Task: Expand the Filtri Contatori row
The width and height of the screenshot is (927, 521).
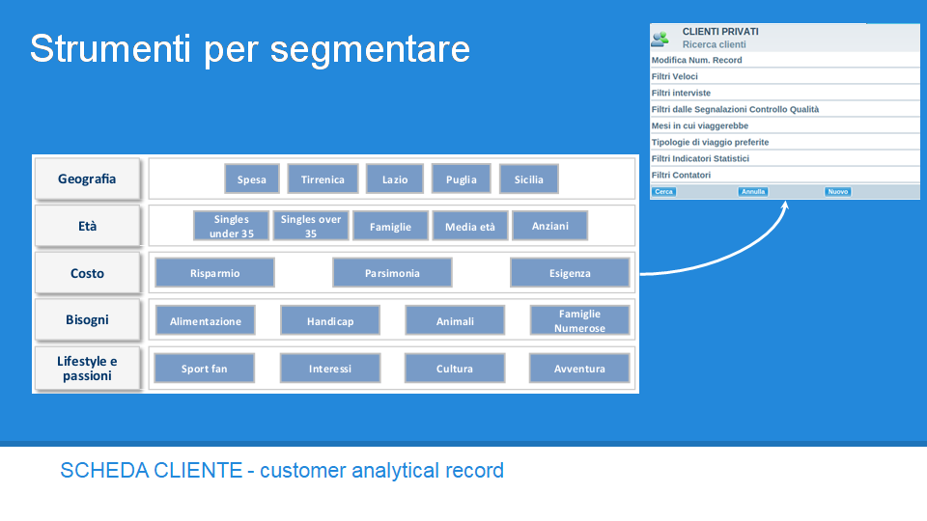Action: [x=784, y=175]
